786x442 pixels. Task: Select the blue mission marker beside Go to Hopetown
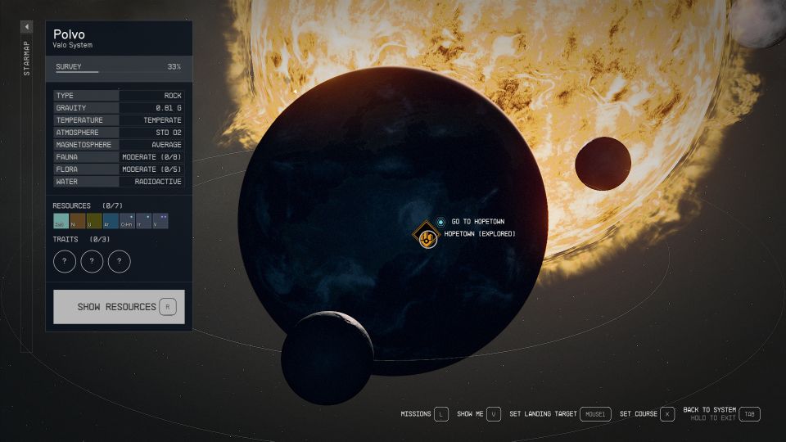click(440, 222)
